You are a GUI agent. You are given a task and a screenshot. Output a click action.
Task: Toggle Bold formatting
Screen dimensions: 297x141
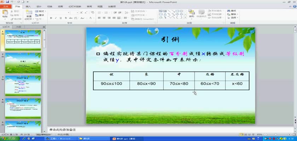(51, 18)
